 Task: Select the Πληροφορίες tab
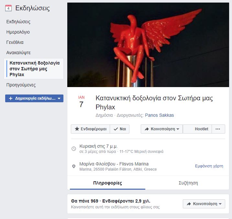[x=107, y=183]
